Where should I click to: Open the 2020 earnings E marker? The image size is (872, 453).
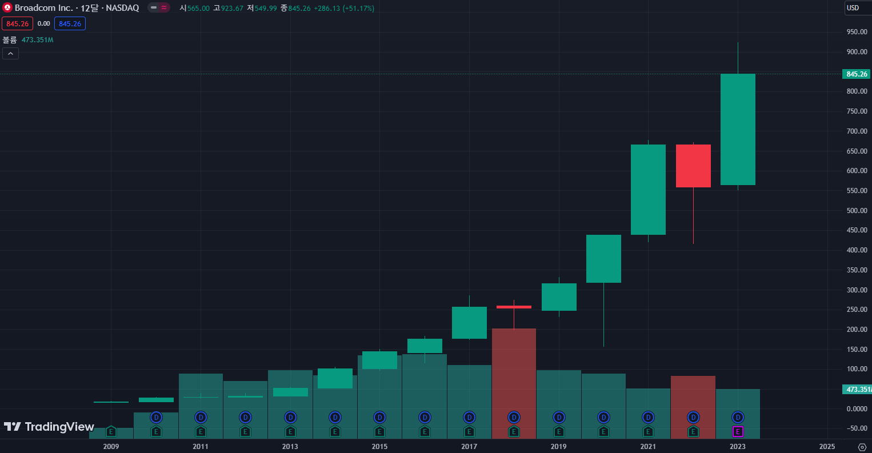click(x=603, y=431)
